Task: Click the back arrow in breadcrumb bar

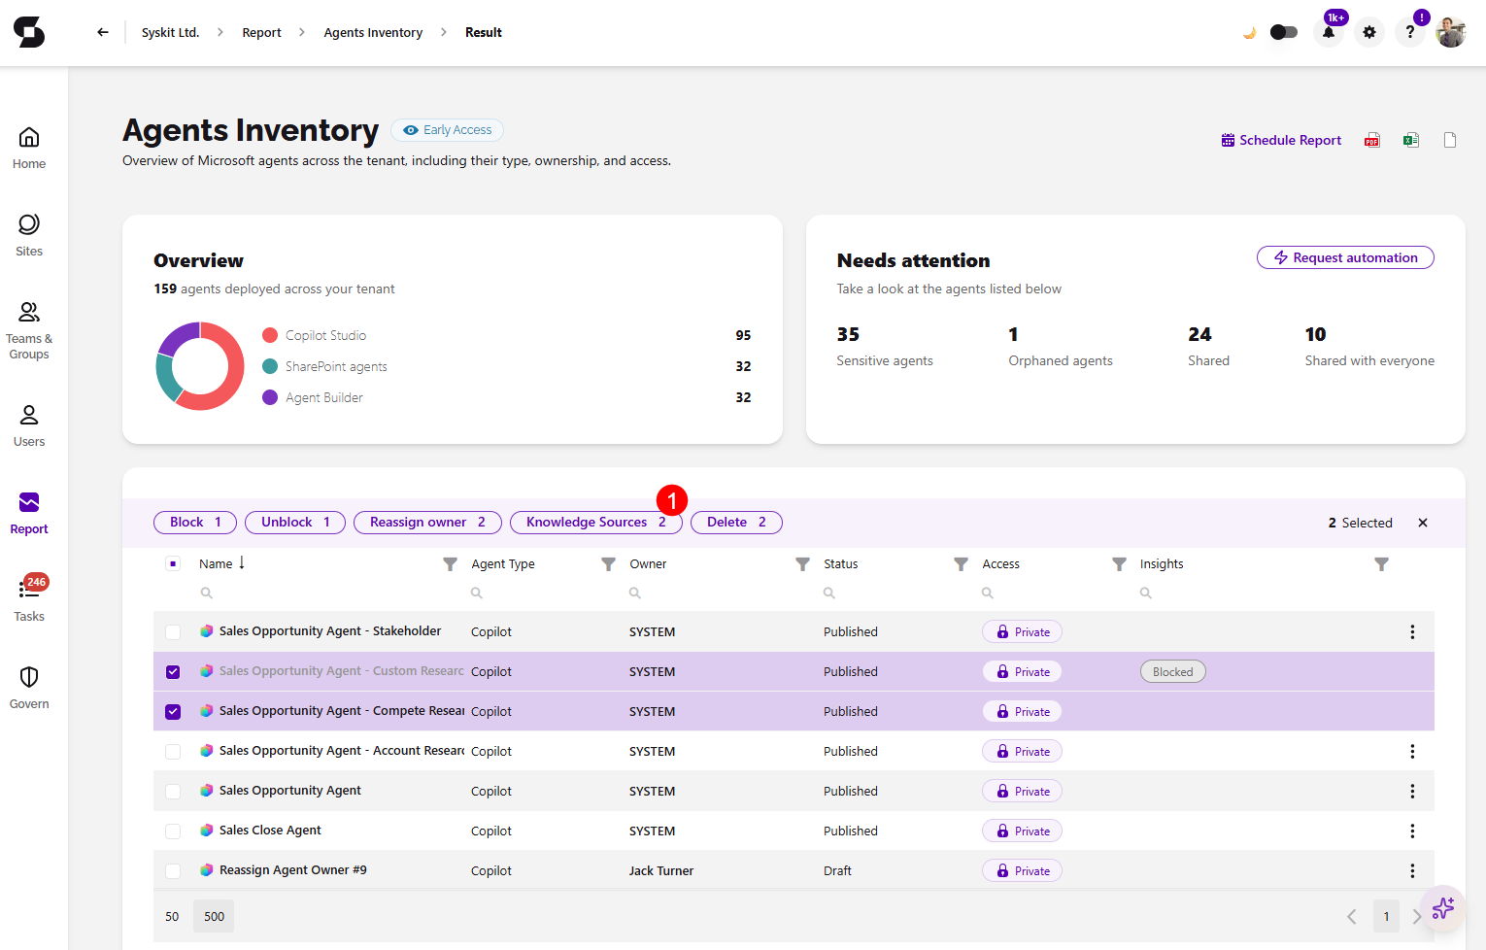Action: tap(103, 32)
